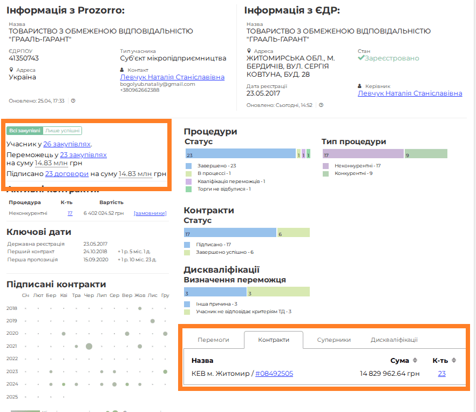Switch to the Суперники tab

pyautogui.click(x=334, y=340)
